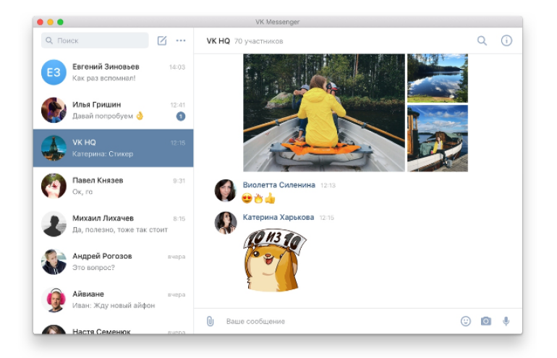This screenshot has height=358, width=557.
Task: Click Катерина Харькова's avatar in chat
Action: (x=226, y=223)
